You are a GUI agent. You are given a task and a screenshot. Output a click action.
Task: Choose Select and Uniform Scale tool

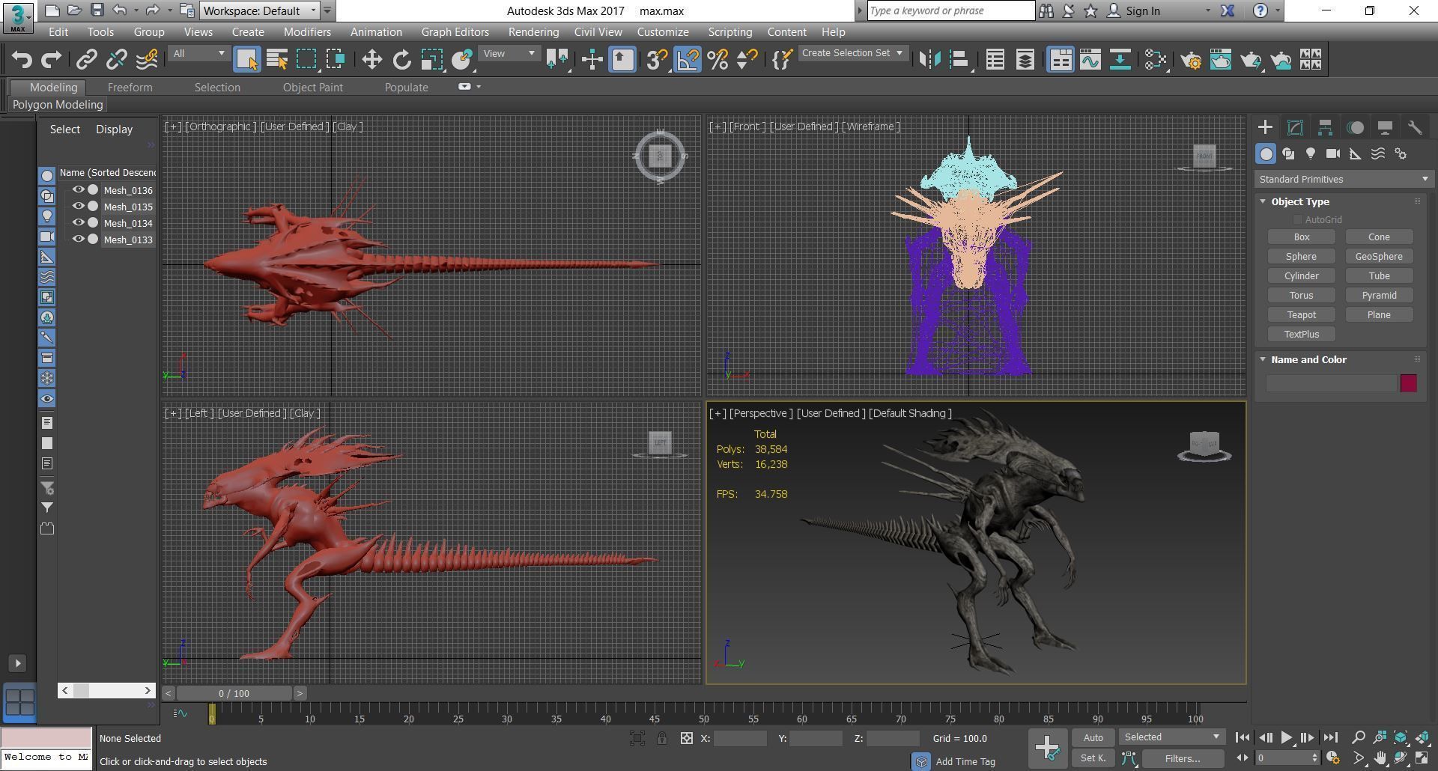(431, 60)
